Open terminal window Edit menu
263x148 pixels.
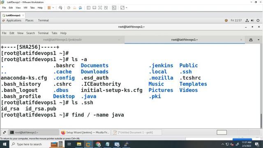pos(12,33)
